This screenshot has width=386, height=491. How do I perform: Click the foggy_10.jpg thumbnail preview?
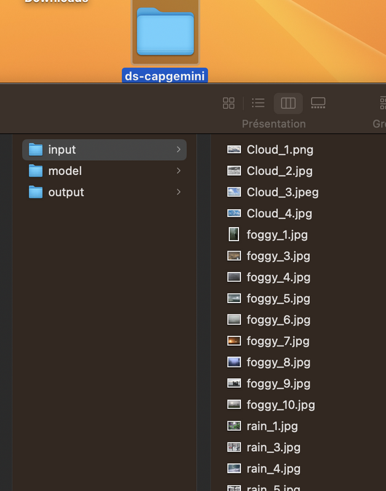pos(234,404)
